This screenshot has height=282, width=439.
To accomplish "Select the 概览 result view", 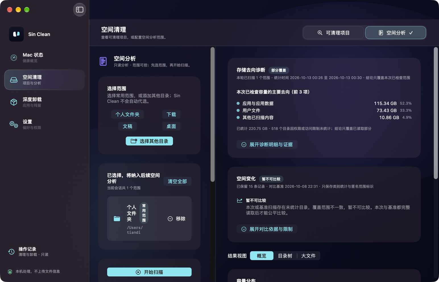I will pyautogui.click(x=262, y=256).
